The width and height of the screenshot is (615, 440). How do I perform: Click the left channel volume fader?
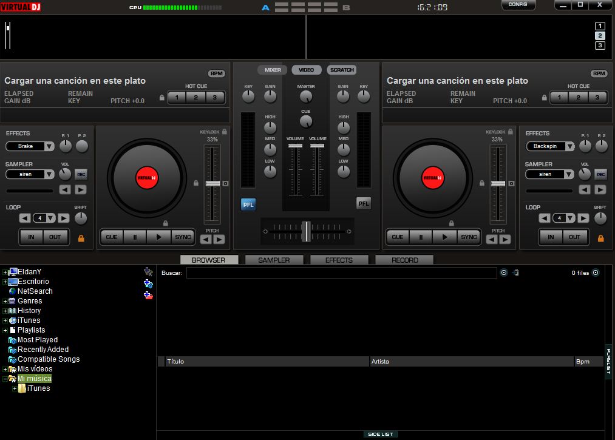coord(295,146)
